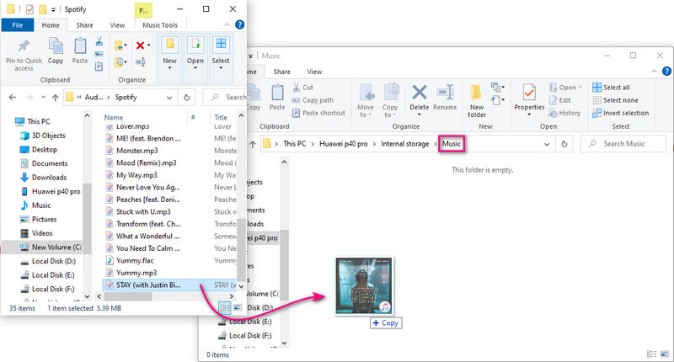Expand the Spotify address bar dropdown

click(x=169, y=98)
